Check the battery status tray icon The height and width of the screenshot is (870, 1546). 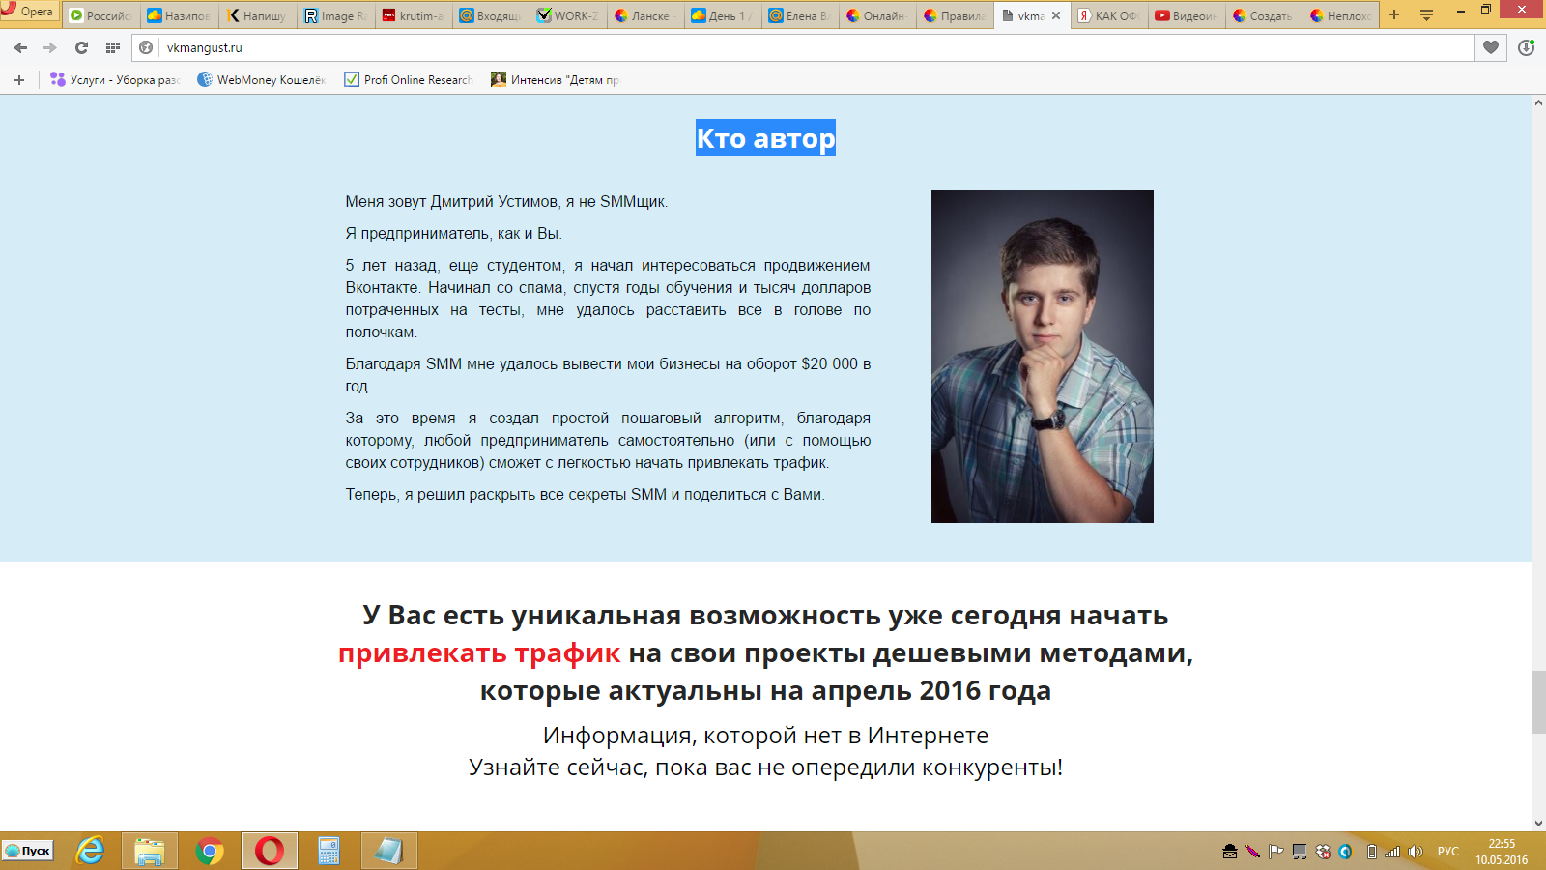click(x=1371, y=852)
